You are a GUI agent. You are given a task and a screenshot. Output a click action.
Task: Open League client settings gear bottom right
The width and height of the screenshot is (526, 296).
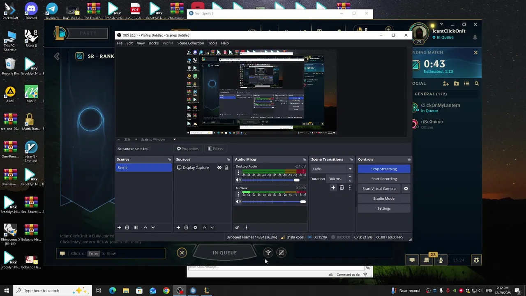coord(476,260)
